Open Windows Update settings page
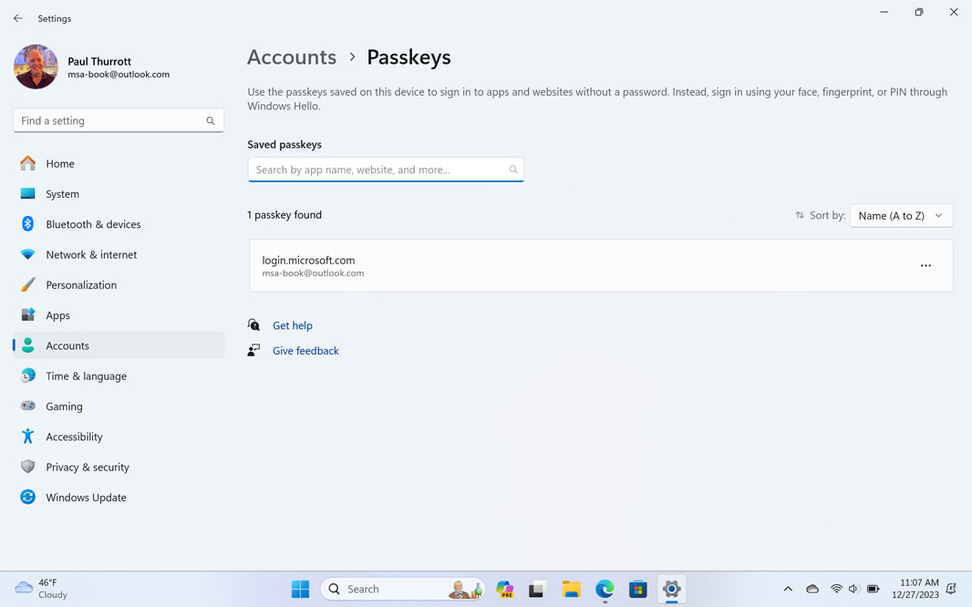Screen dimensions: 972x607 coord(86,498)
